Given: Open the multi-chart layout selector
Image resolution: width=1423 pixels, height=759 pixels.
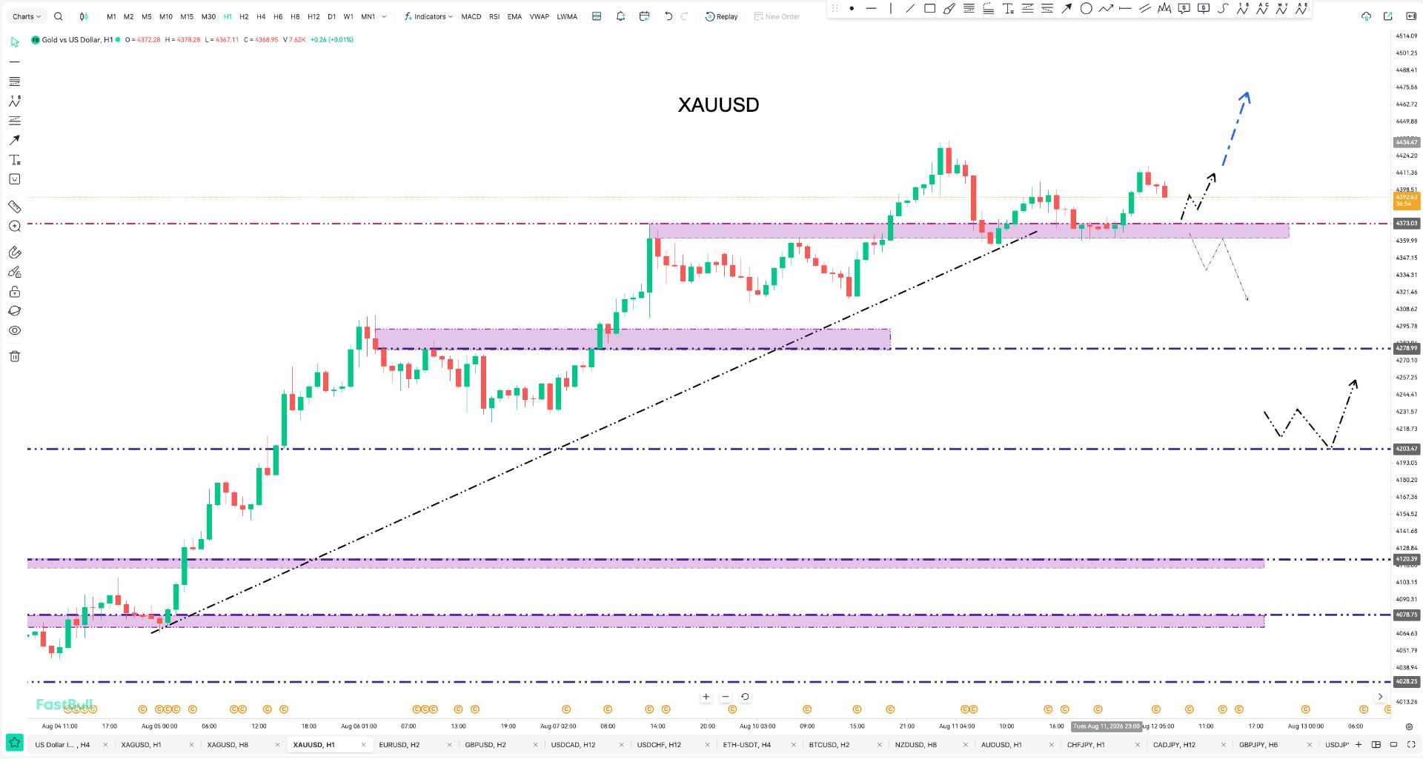Looking at the screenshot, I should click(x=1376, y=744).
